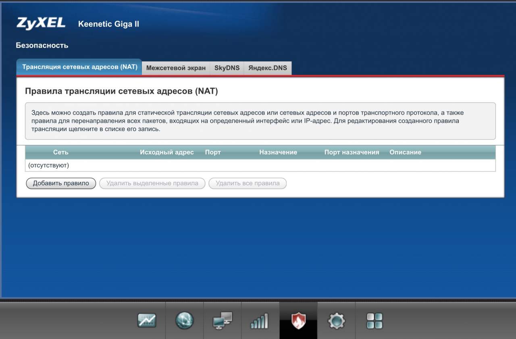Switch to Трансляция сетевых адресов (NAT) tab

pos(79,67)
